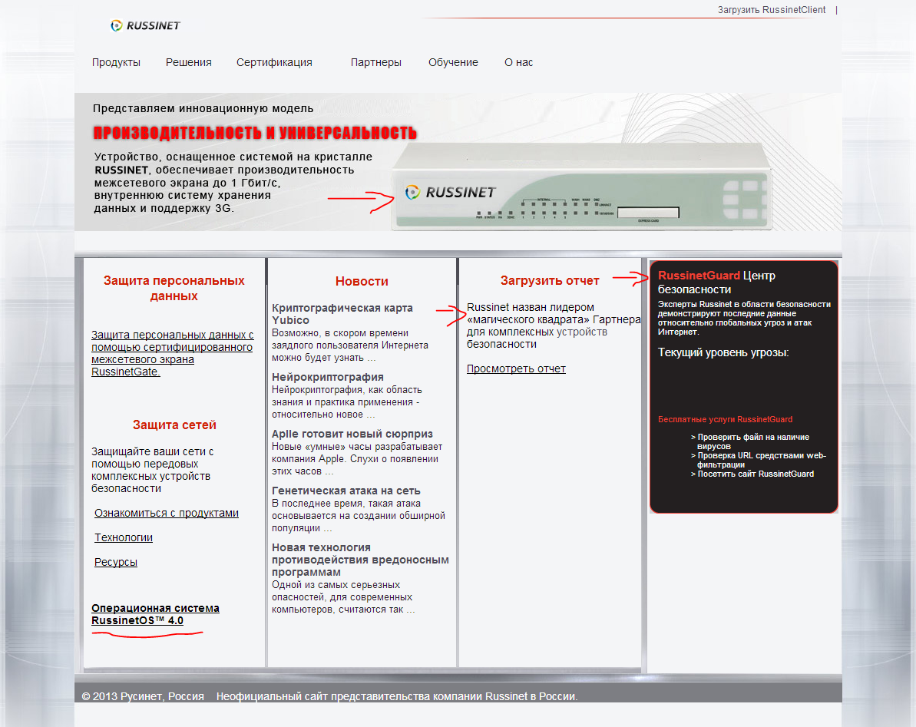
Task: Follow the RussinetGate personal data protection link
Action: coord(172,353)
